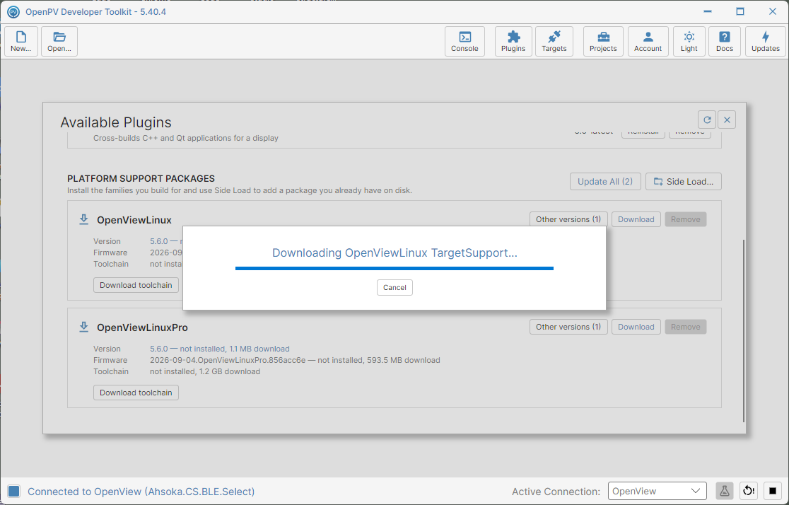Click the download icon beside OpenViewLinuxPro
The width and height of the screenshot is (789, 505).
(x=84, y=327)
